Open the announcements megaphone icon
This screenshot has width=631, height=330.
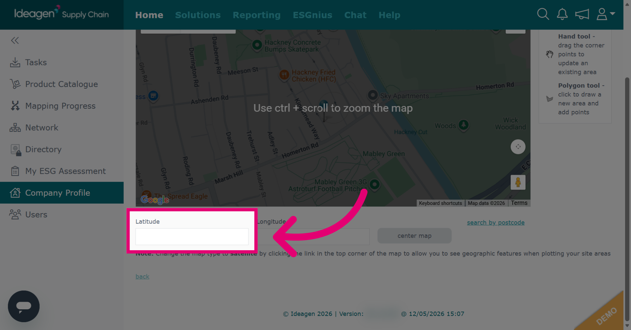click(x=582, y=14)
